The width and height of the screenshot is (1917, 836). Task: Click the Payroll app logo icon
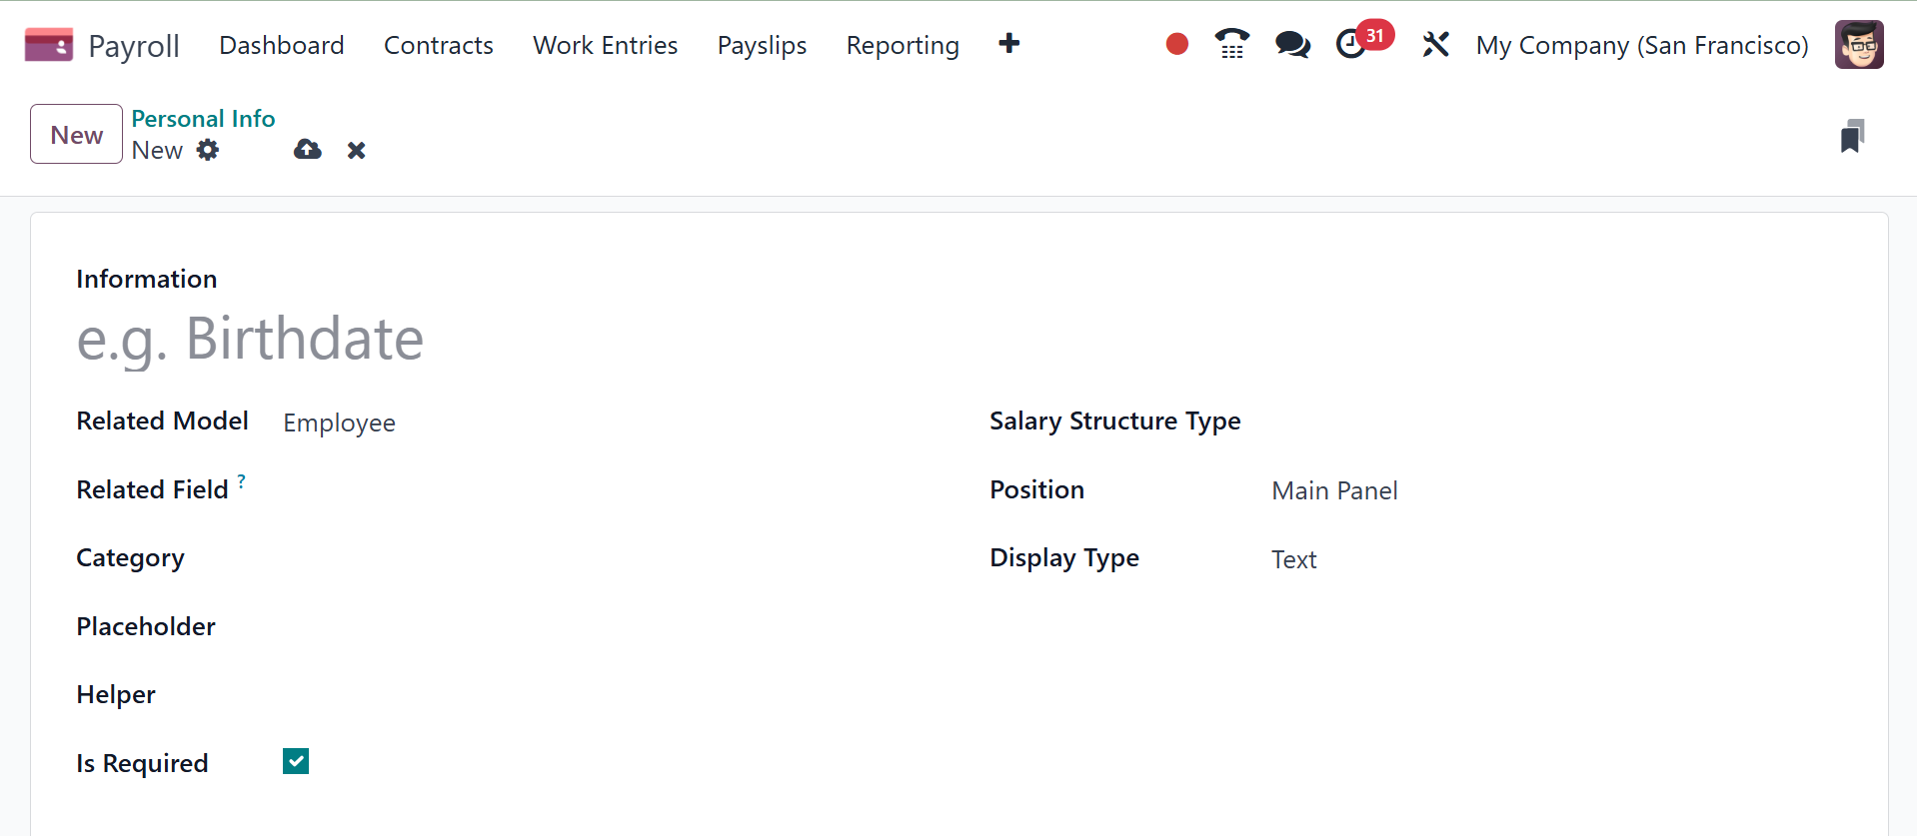[48, 45]
